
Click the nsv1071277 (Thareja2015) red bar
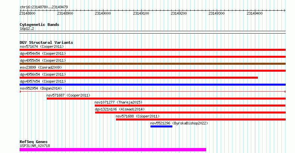[x=190, y=106]
